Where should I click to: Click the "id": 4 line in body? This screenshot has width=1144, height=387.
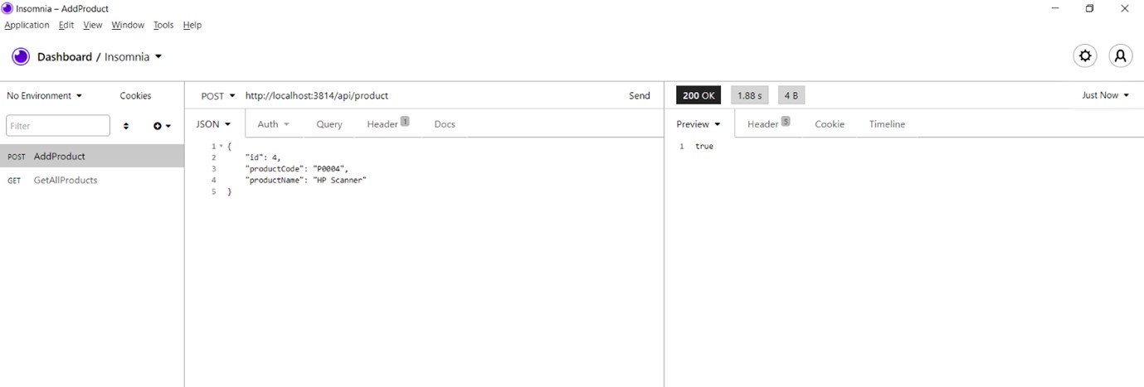click(262, 157)
